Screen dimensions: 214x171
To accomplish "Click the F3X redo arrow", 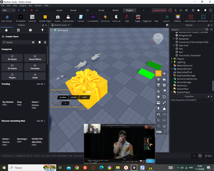I will tap(164, 115).
